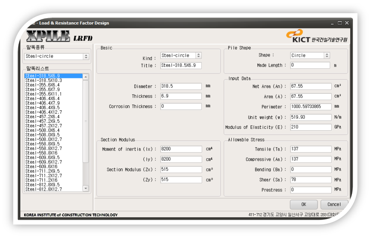Click the Net Area (An) field

(311, 86)
